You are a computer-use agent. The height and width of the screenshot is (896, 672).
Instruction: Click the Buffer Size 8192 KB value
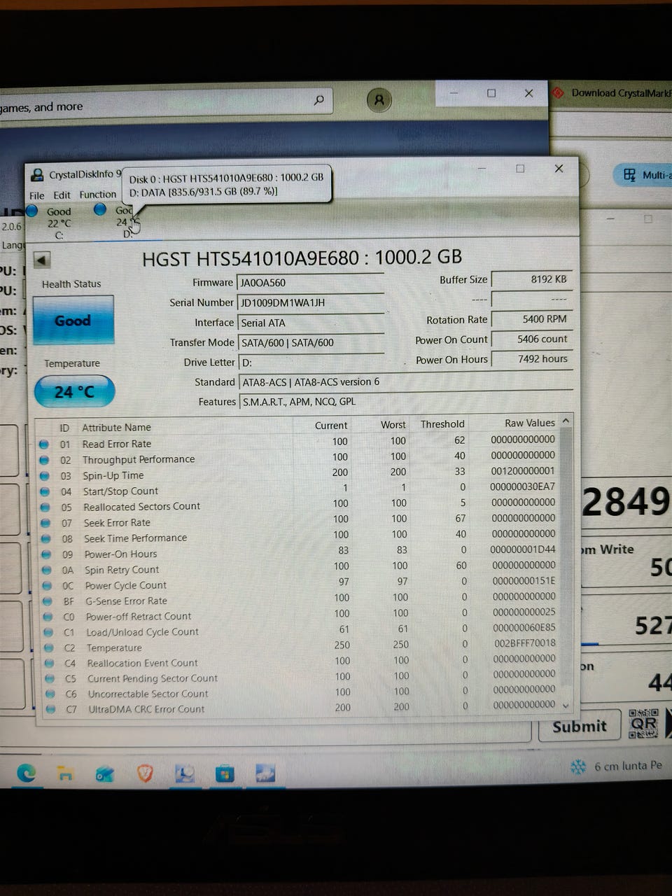pos(531,279)
